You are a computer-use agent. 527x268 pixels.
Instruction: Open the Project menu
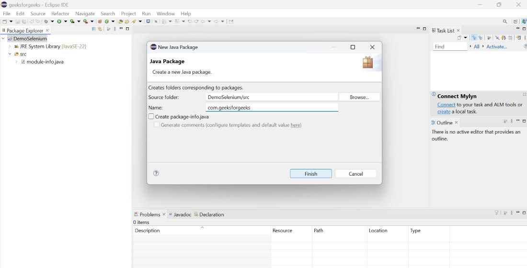128,13
